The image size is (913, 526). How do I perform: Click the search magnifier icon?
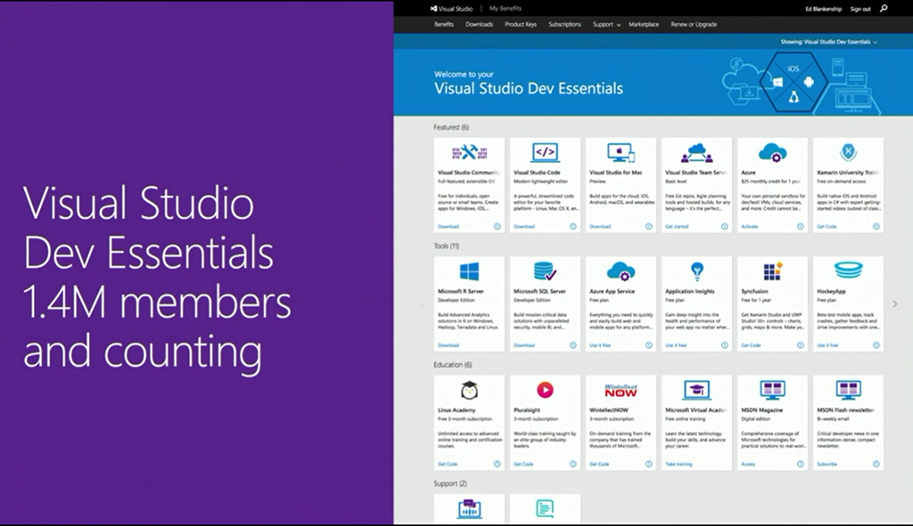point(884,8)
